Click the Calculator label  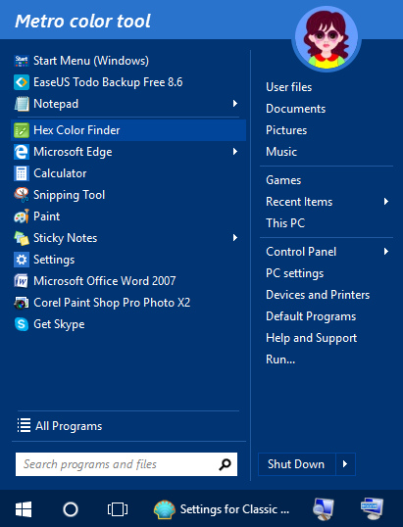(x=60, y=173)
